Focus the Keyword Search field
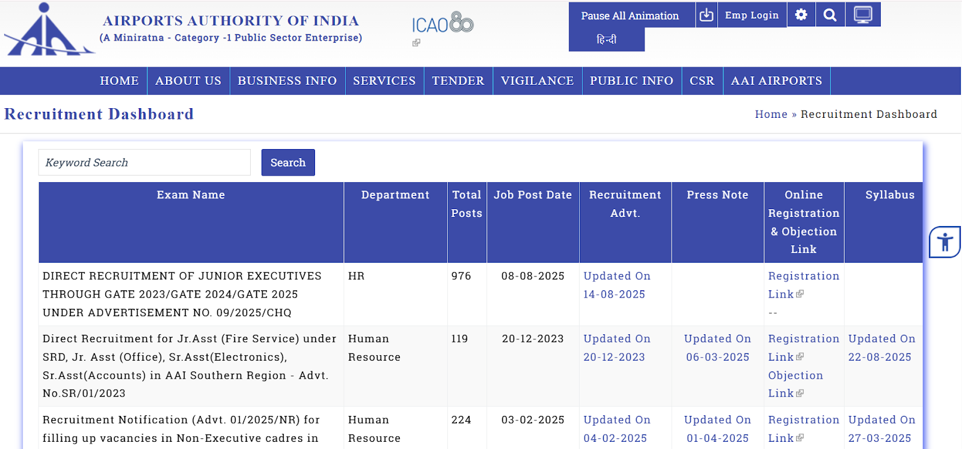Image resolution: width=962 pixels, height=449 pixels. point(144,162)
